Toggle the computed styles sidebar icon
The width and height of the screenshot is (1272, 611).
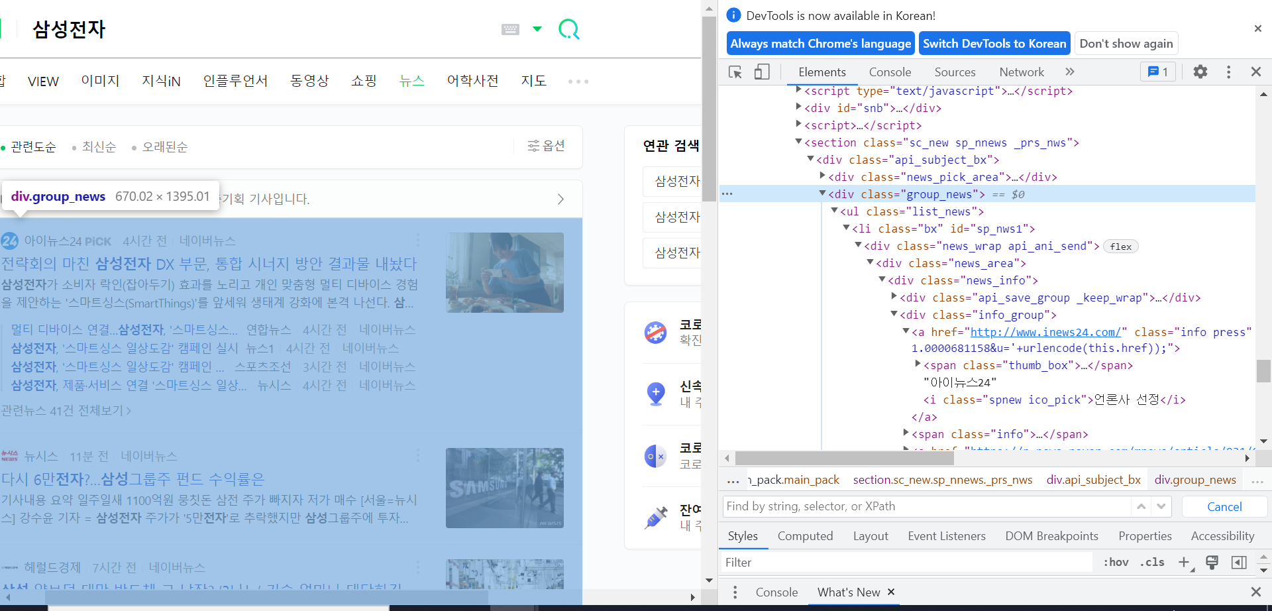1239,563
